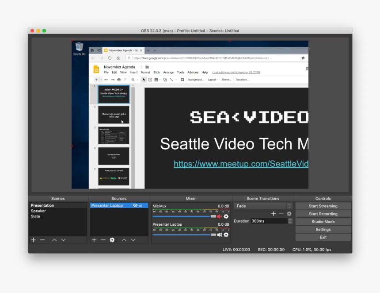The width and height of the screenshot is (380, 293).
Task: Open the Layout dropdown in Google Slides
Action: point(213,80)
